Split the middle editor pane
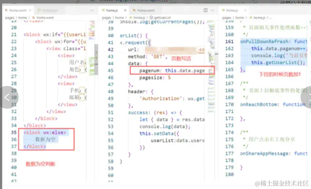This screenshot has width=311, height=189. click(206, 10)
